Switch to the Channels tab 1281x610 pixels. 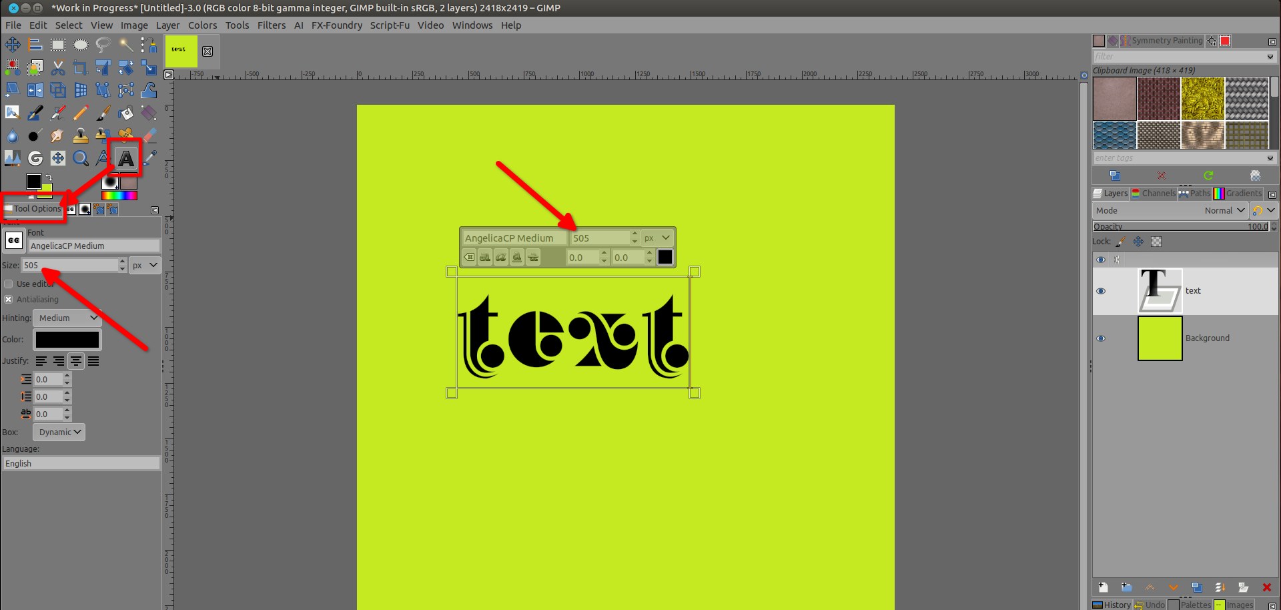click(x=1154, y=194)
